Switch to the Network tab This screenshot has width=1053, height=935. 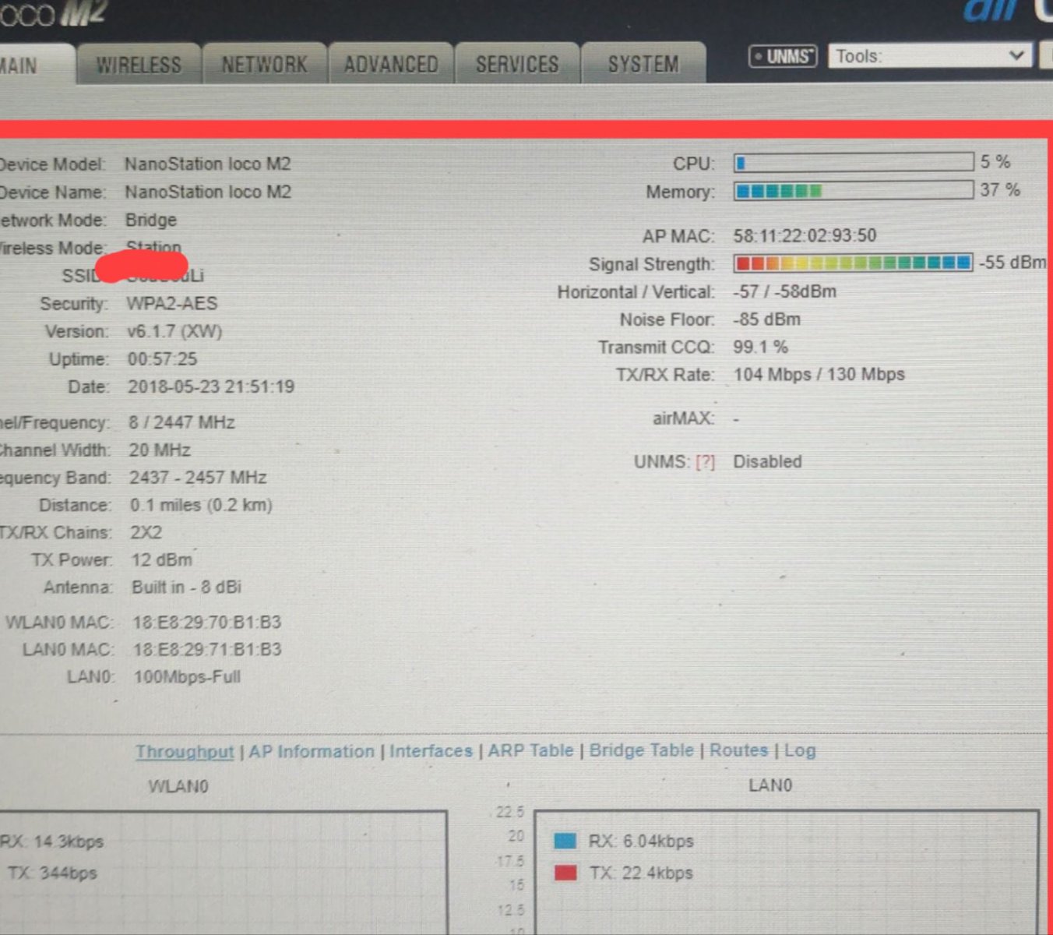pos(265,64)
